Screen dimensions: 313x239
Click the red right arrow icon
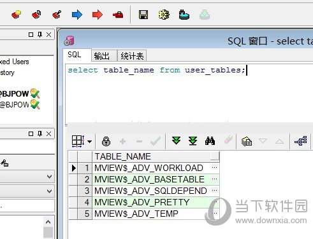point(98,15)
